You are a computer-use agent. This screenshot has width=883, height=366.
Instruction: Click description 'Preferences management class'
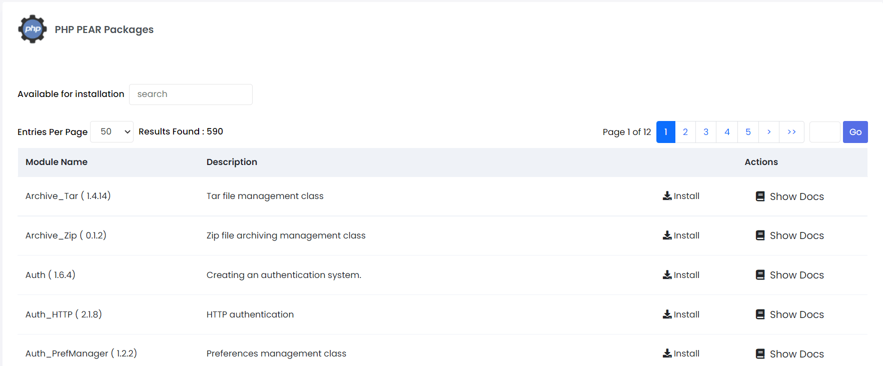[276, 353]
